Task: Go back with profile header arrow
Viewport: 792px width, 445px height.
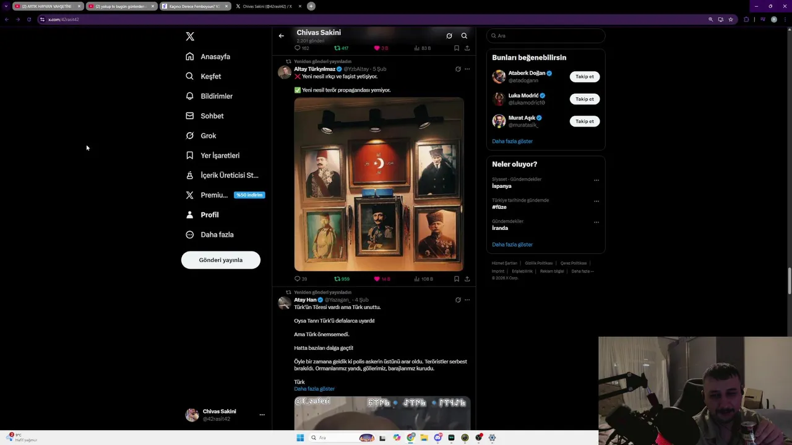Action: pyautogui.click(x=281, y=36)
